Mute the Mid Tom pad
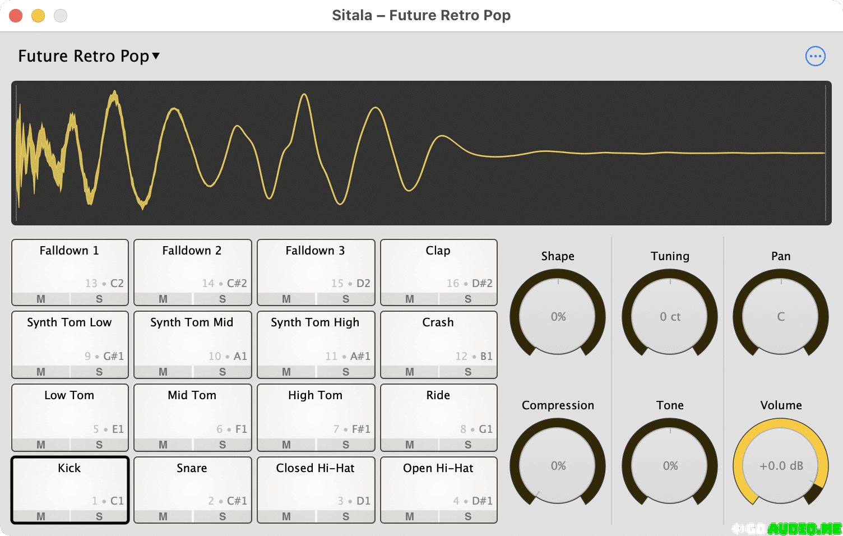 click(x=163, y=445)
